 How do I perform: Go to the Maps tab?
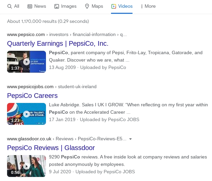pyautogui.click(x=97, y=6)
